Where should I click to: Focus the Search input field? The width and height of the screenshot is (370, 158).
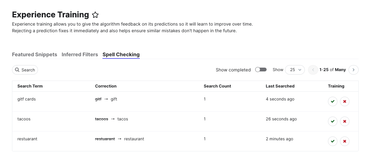(25, 70)
